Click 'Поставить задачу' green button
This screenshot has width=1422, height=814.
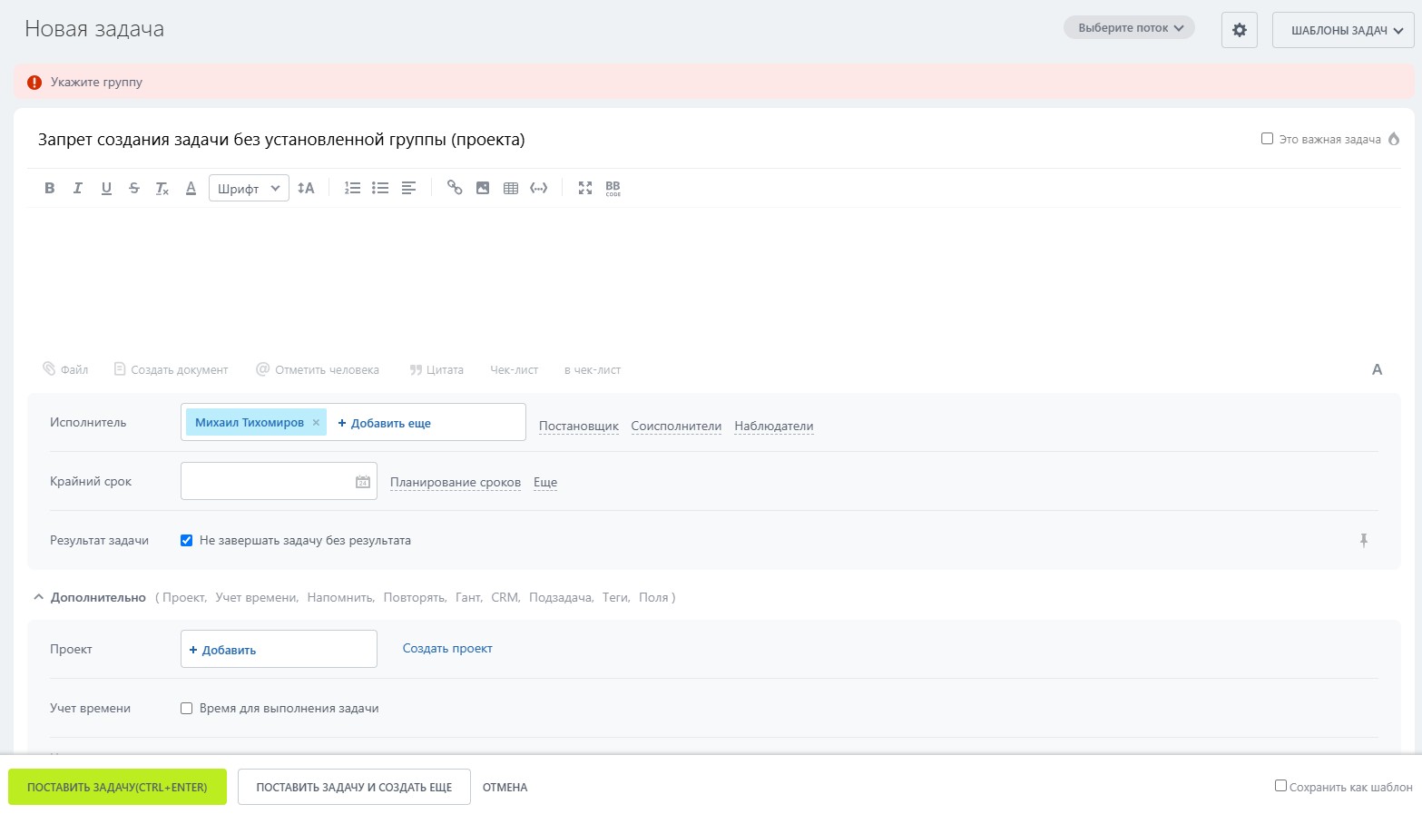[x=117, y=788]
